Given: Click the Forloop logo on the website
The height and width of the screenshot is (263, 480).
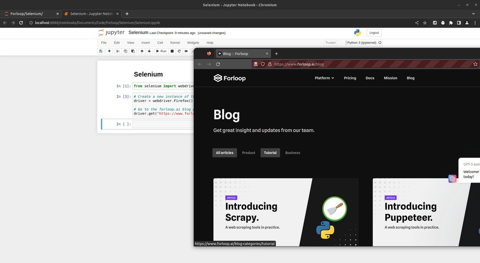Looking at the screenshot, I should coord(229,78).
